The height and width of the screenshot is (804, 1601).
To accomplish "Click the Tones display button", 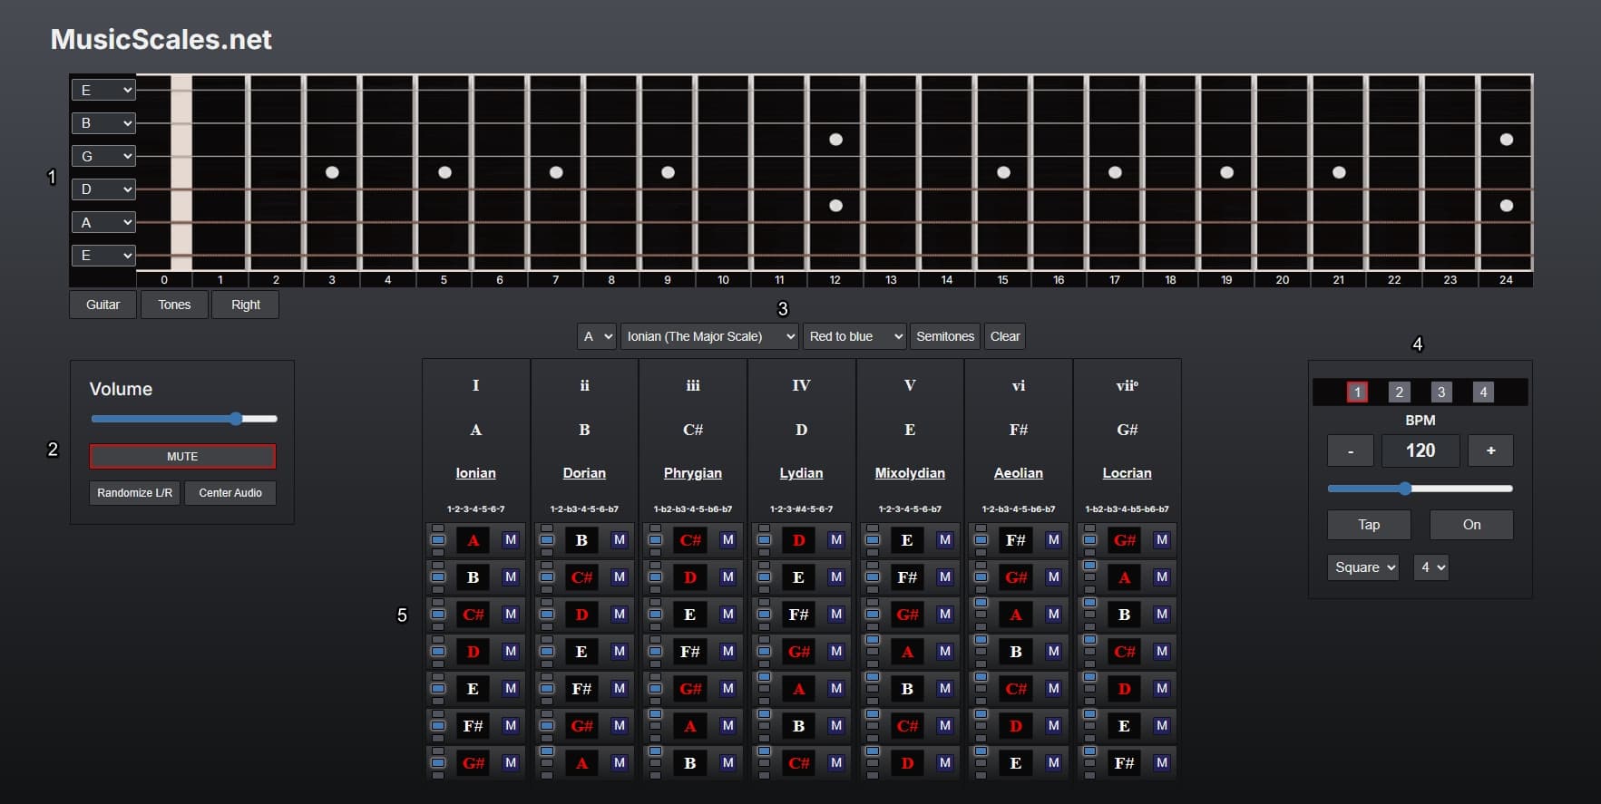I will point(174,305).
